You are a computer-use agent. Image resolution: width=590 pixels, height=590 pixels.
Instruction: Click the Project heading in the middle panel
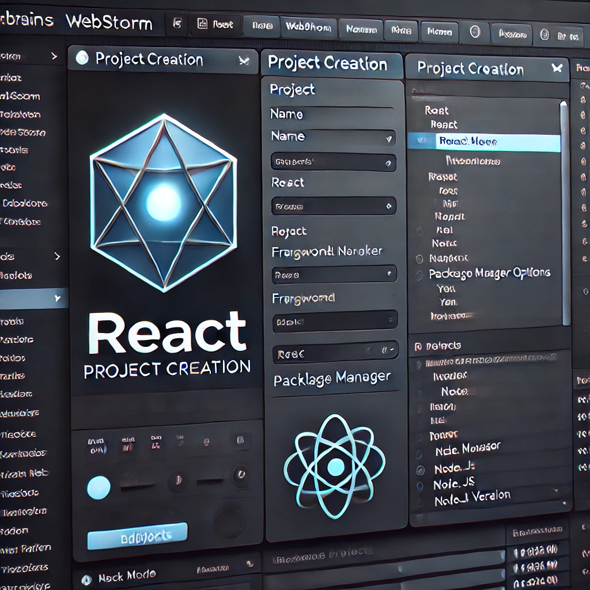(292, 89)
